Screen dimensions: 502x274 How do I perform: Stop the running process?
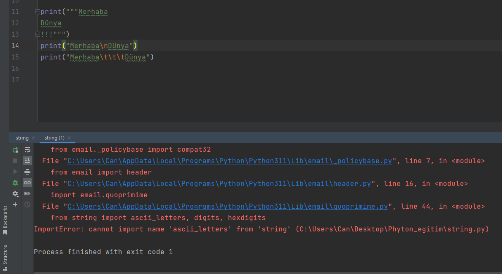pos(15,161)
